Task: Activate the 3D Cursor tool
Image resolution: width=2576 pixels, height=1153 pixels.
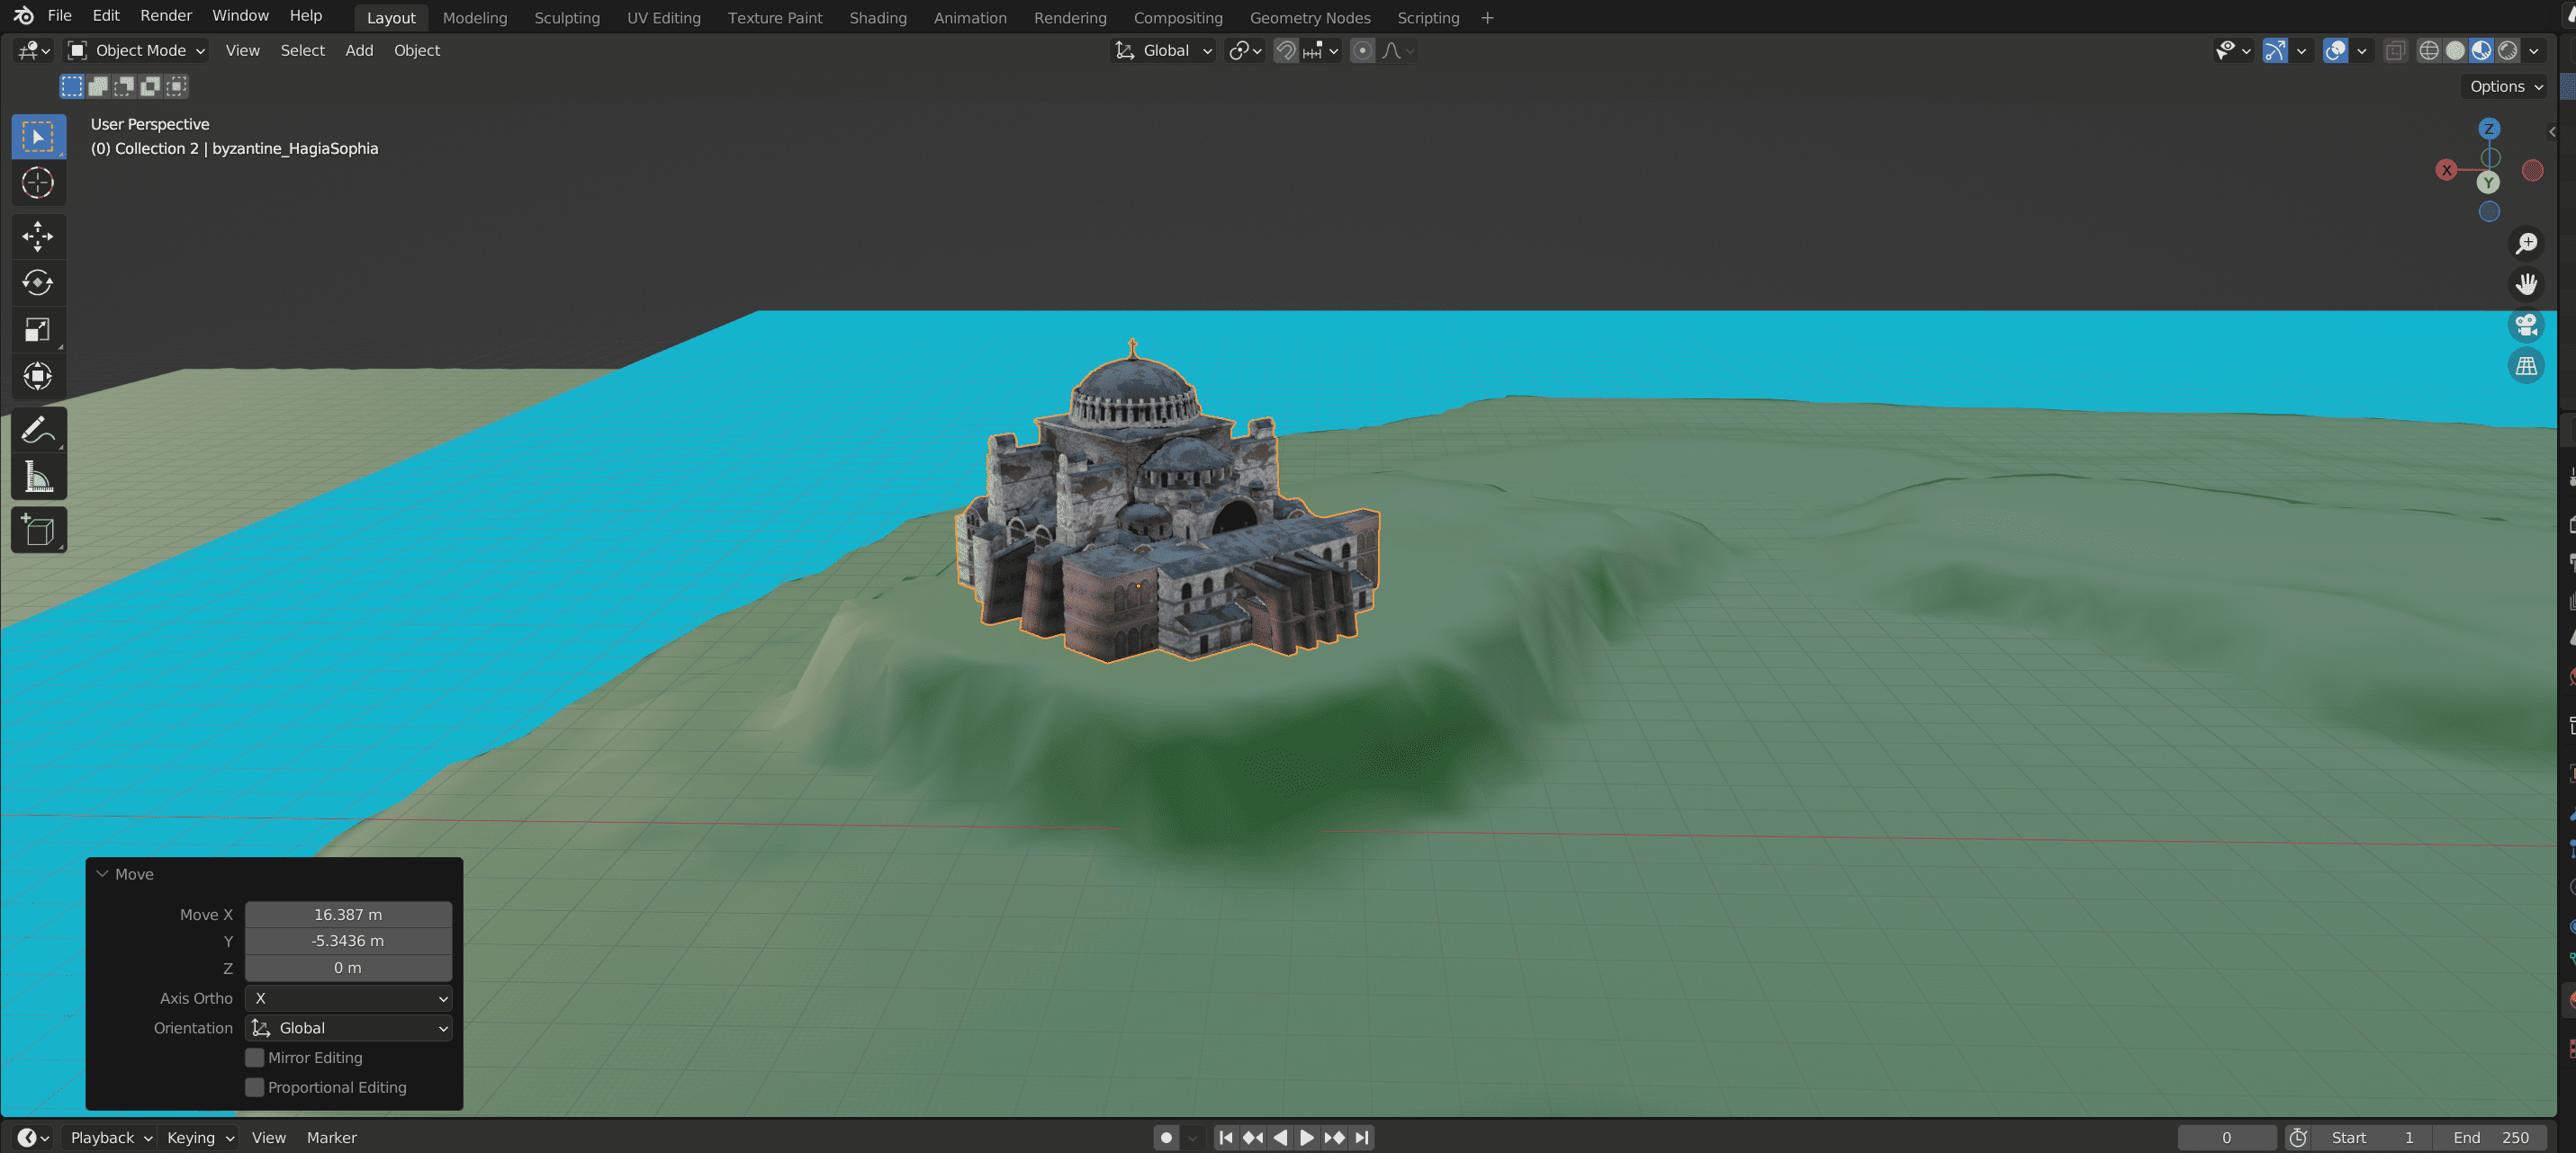Action: pyautogui.click(x=38, y=183)
